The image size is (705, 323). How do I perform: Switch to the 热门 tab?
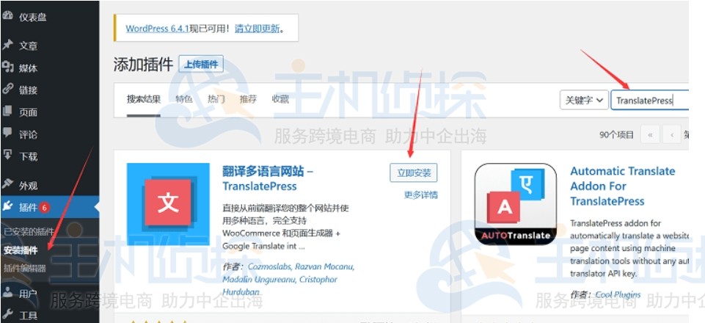(x=216, y=99)
